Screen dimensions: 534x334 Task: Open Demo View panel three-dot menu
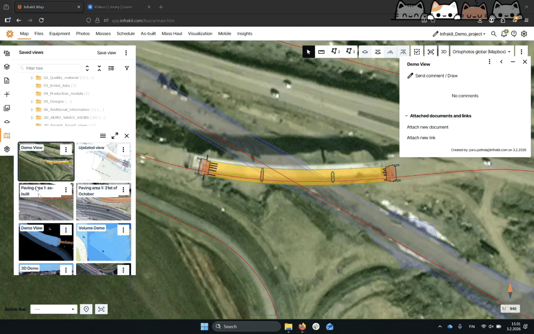tap(489, 62)
